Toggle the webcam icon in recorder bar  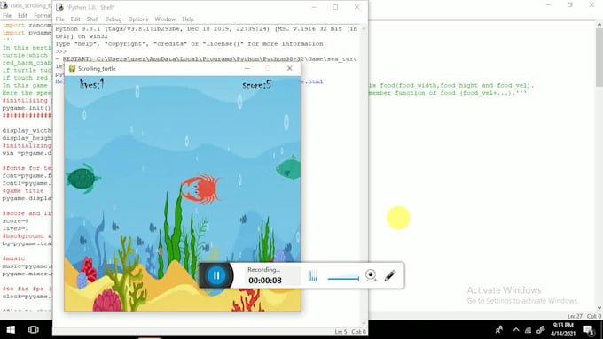click(371, 275)
